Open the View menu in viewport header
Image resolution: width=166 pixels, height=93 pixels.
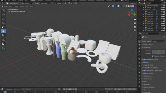pos(17,6)
